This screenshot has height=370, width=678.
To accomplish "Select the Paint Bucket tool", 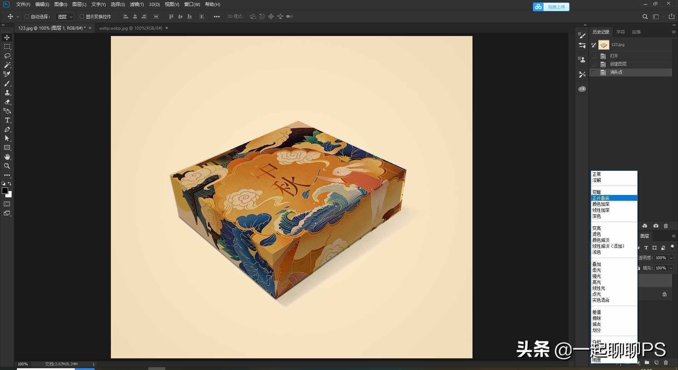I will click(x=7, y=111).
